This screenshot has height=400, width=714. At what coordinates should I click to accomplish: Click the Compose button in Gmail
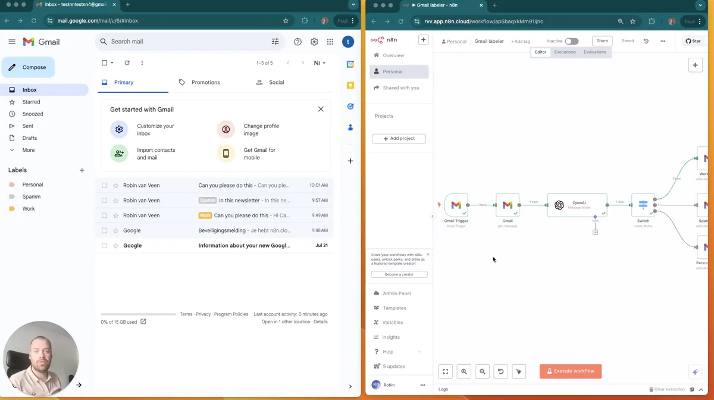(x=28, y=67)
